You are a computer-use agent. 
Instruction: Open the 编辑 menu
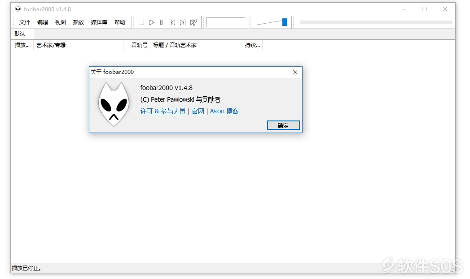pos(43,22)
